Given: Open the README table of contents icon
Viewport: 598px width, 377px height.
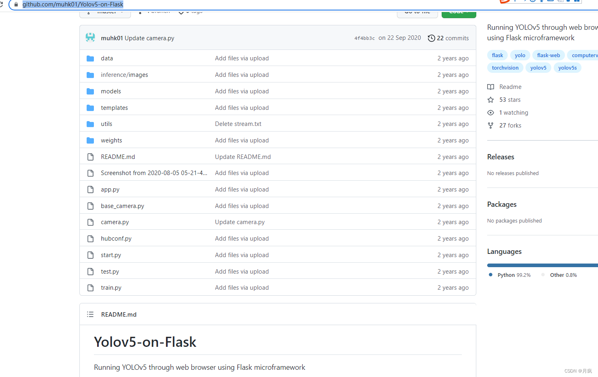Looking at the screenshot, I should click(x=90, y=314).
